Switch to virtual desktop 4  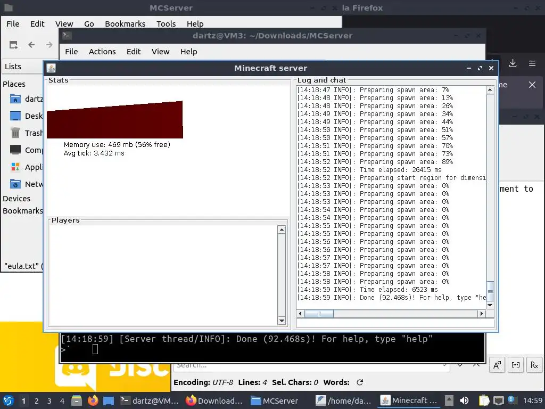[62, 401]
